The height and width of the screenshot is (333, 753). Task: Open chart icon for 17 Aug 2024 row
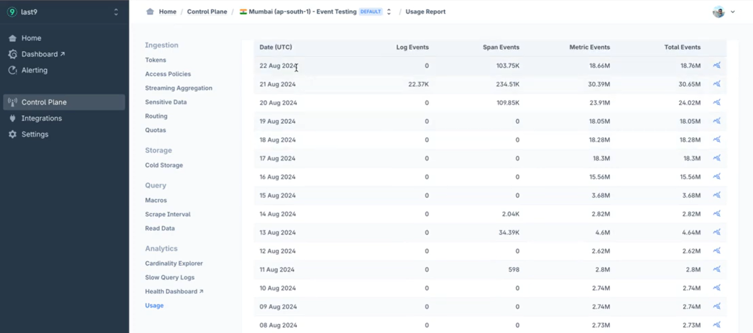tap(716, 158)
